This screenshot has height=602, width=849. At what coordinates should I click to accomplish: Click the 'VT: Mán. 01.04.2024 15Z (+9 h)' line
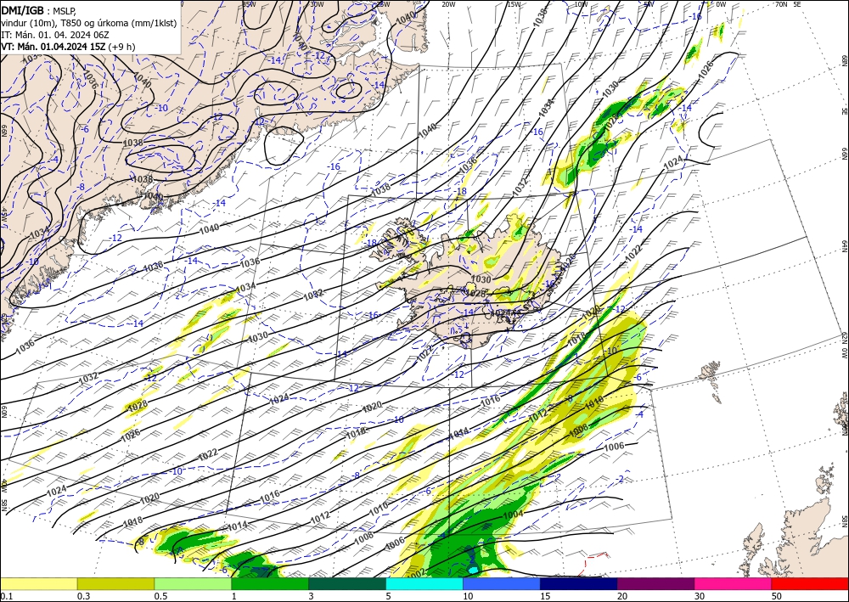pos(68,47)
